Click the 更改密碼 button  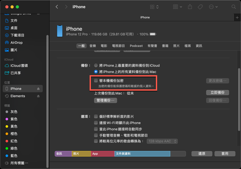(x=217, y=81)
